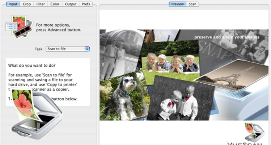
Task: Click the large flatbed scanner icon
Action: click(37, 113)
